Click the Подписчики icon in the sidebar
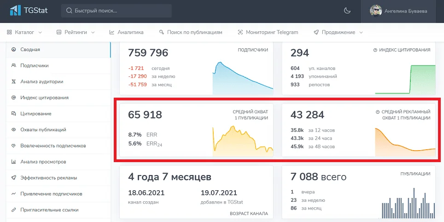The height and width of the screenshot is (222, 444). pos(14,65)
